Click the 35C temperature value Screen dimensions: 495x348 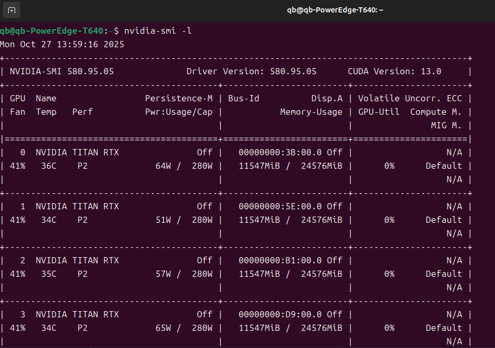pyautogui.click(x=49, y=274)
